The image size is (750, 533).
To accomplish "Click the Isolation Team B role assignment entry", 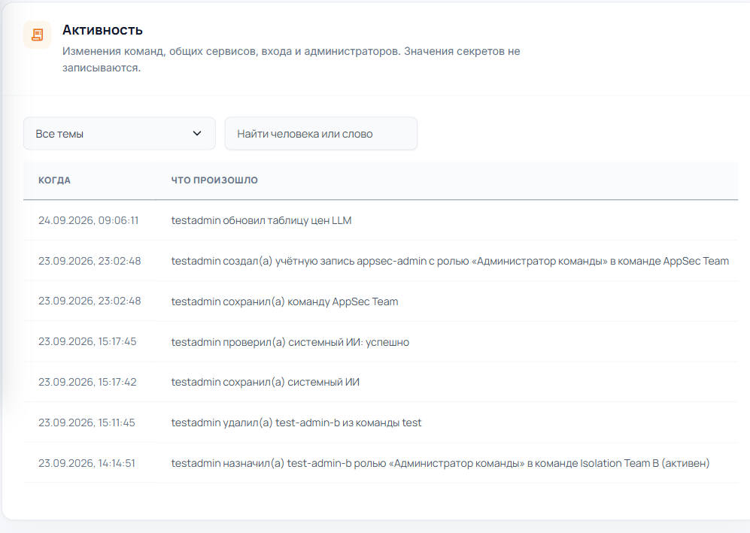I will click(x=440, y=463).
